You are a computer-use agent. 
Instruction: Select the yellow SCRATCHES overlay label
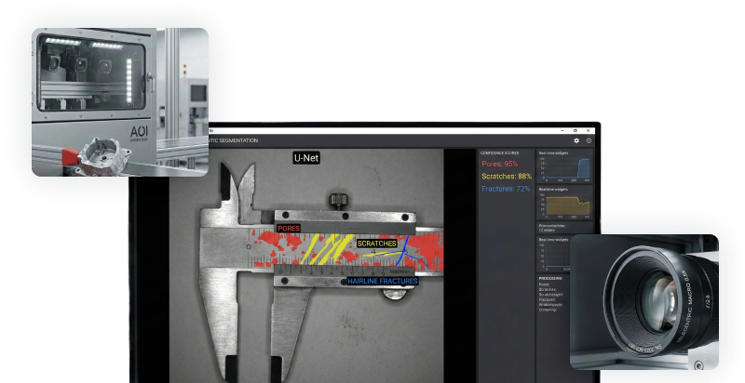click(x=377, y=244)
